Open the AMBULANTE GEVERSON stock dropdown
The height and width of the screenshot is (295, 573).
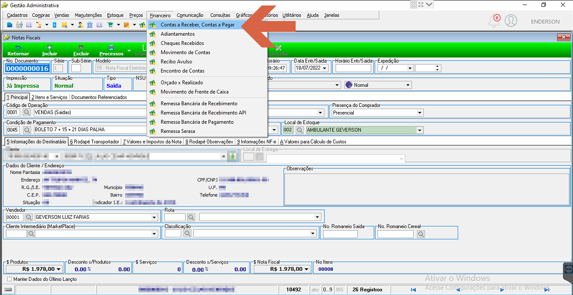tap(419, 130)
